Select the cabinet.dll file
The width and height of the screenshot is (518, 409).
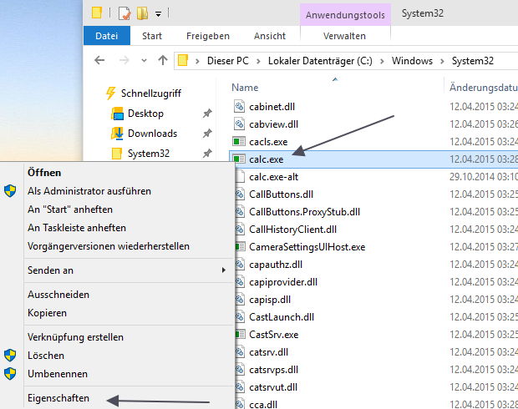tap(272, 107)
